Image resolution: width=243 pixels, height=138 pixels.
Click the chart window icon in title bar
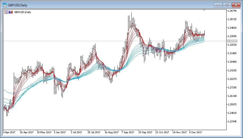[5, 5]
